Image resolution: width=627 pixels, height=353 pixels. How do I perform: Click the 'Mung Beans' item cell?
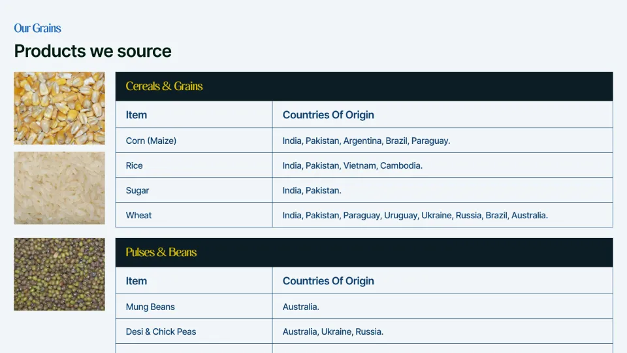[x=150, y=307]
